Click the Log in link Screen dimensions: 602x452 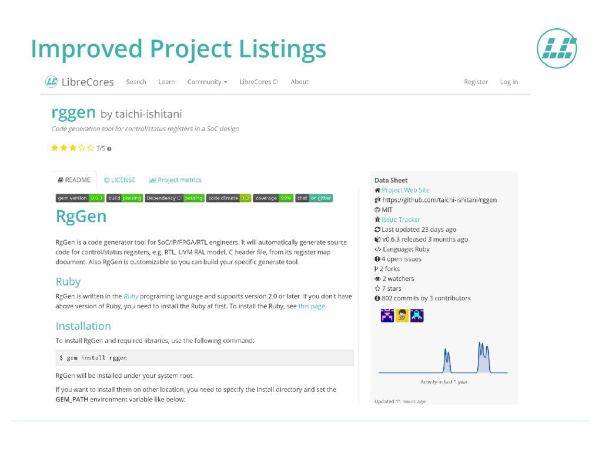point(509,82)
